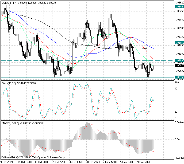Select the 2 Nov 12:00 time label
Viewport: 184px width, 164px height.
110,162
